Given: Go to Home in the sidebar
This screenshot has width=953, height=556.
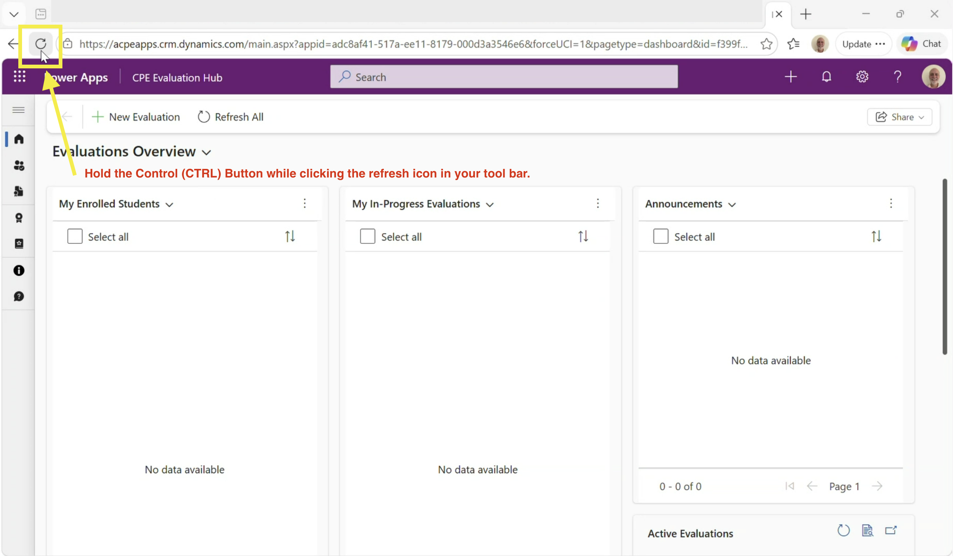Looking at the screenshot, I should 19,139.
